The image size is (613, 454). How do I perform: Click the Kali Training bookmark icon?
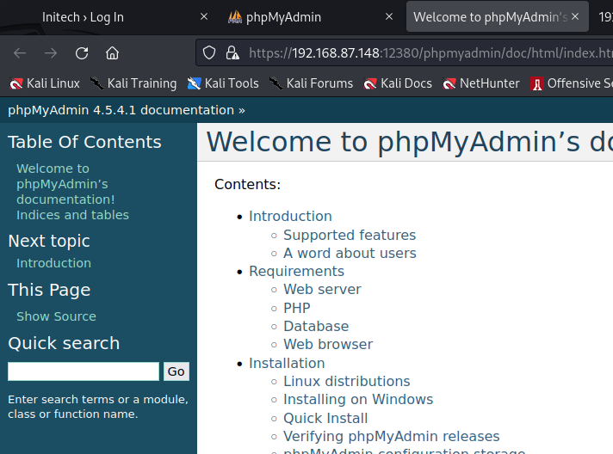[96, 83]
